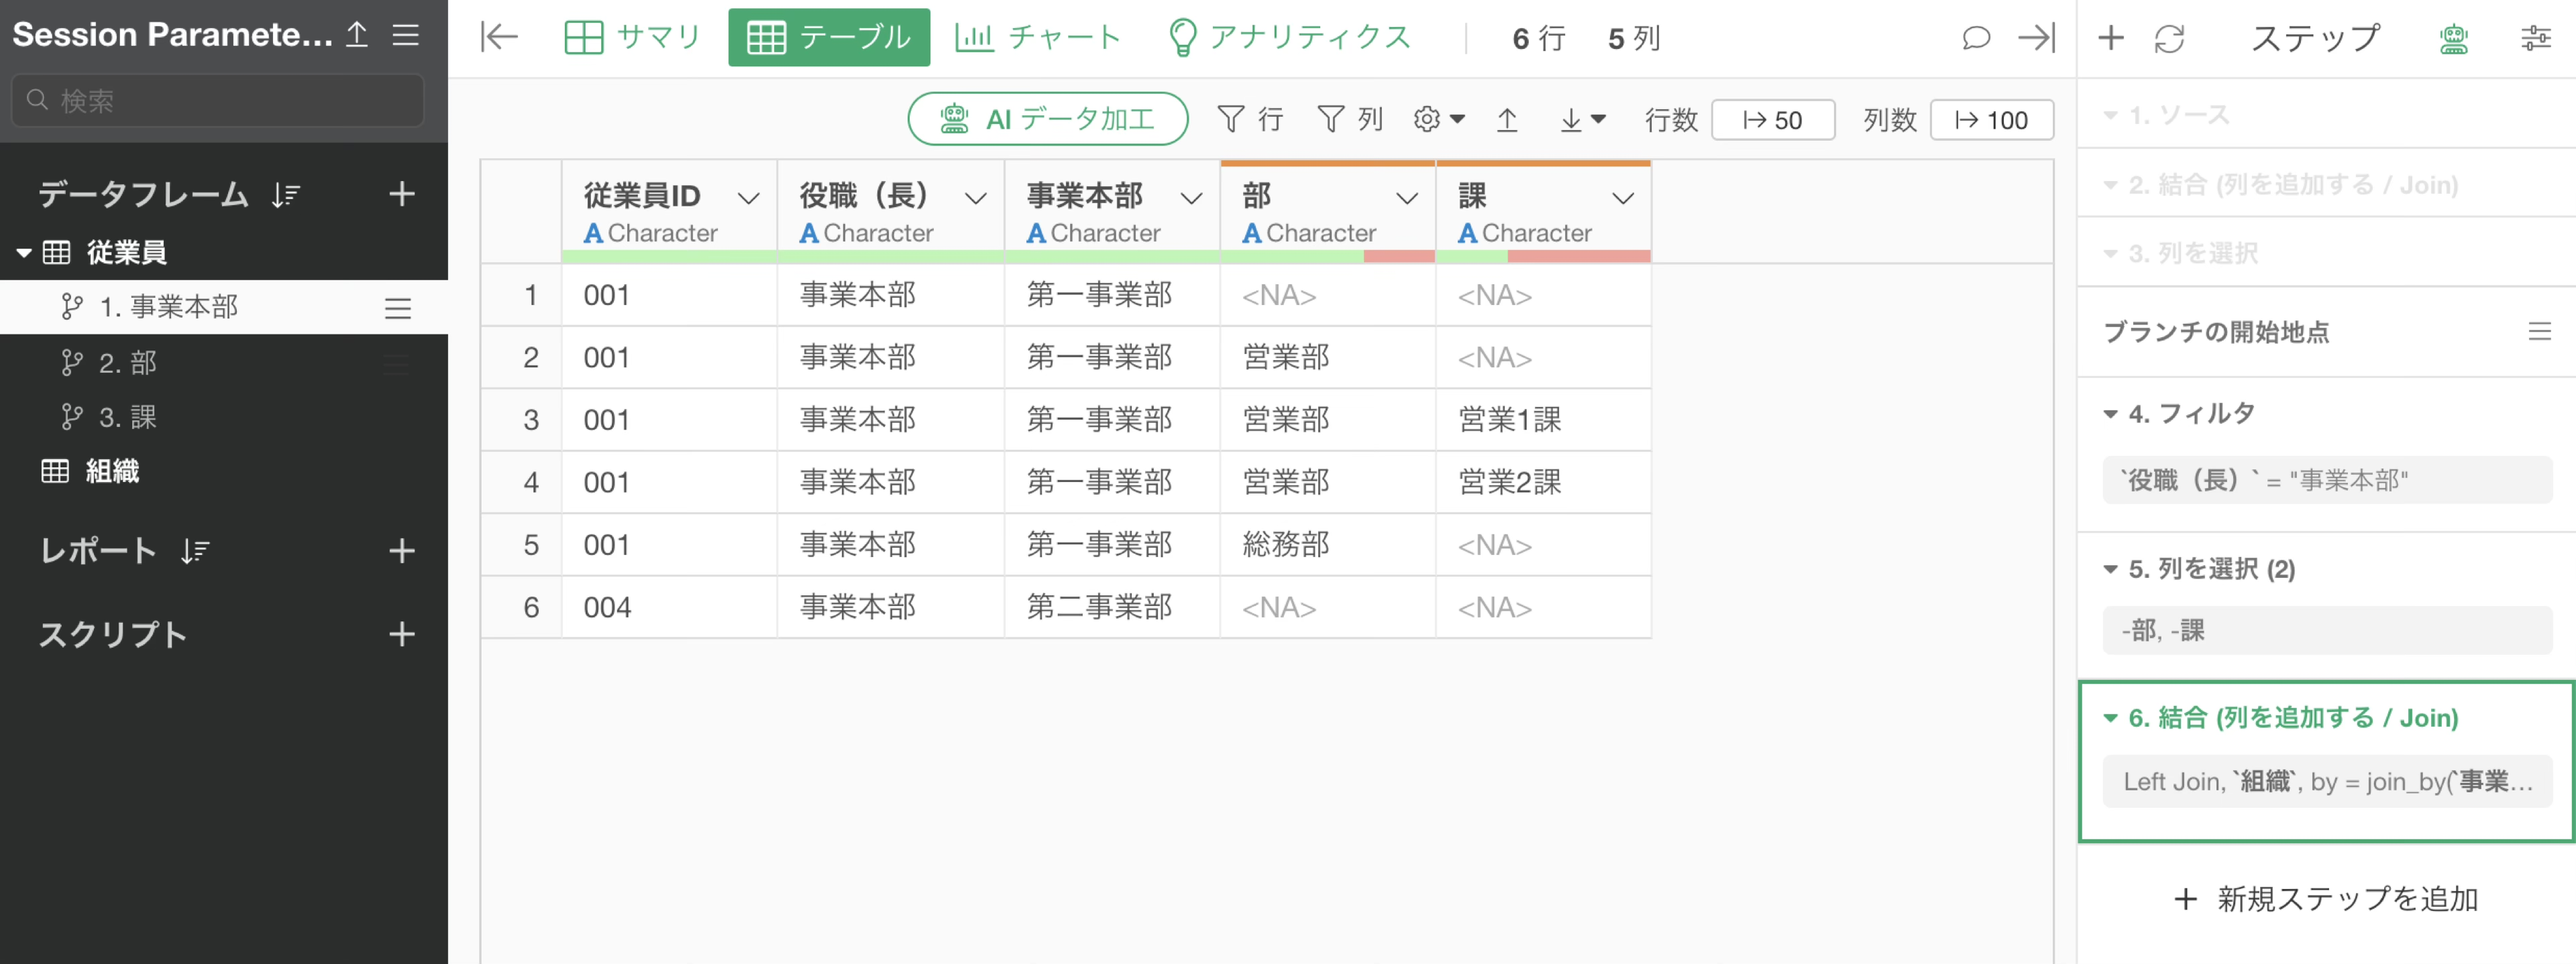2576x964 pixels.
Task: Collapse step 4 フィルタ
Action: (2110, 414)
